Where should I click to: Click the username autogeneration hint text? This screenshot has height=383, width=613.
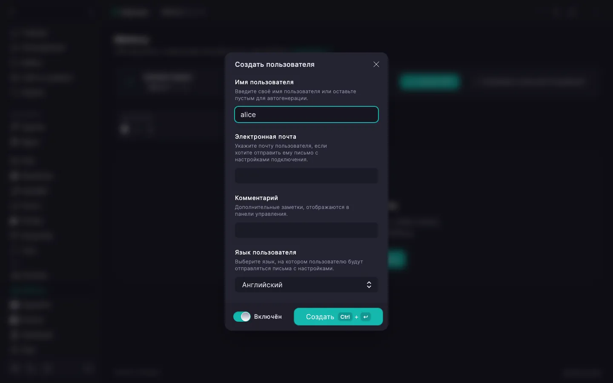pyautogui.click(x=295, y=95)
